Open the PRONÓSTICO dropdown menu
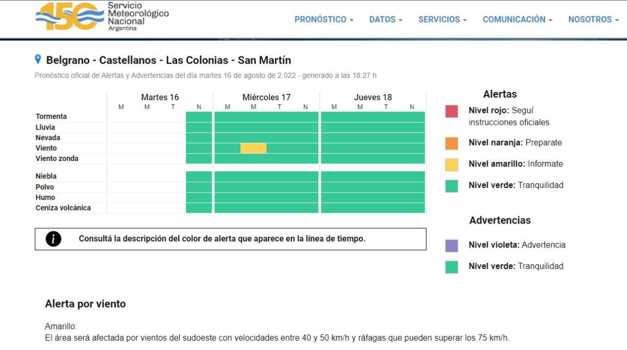 tap(324, 19)
